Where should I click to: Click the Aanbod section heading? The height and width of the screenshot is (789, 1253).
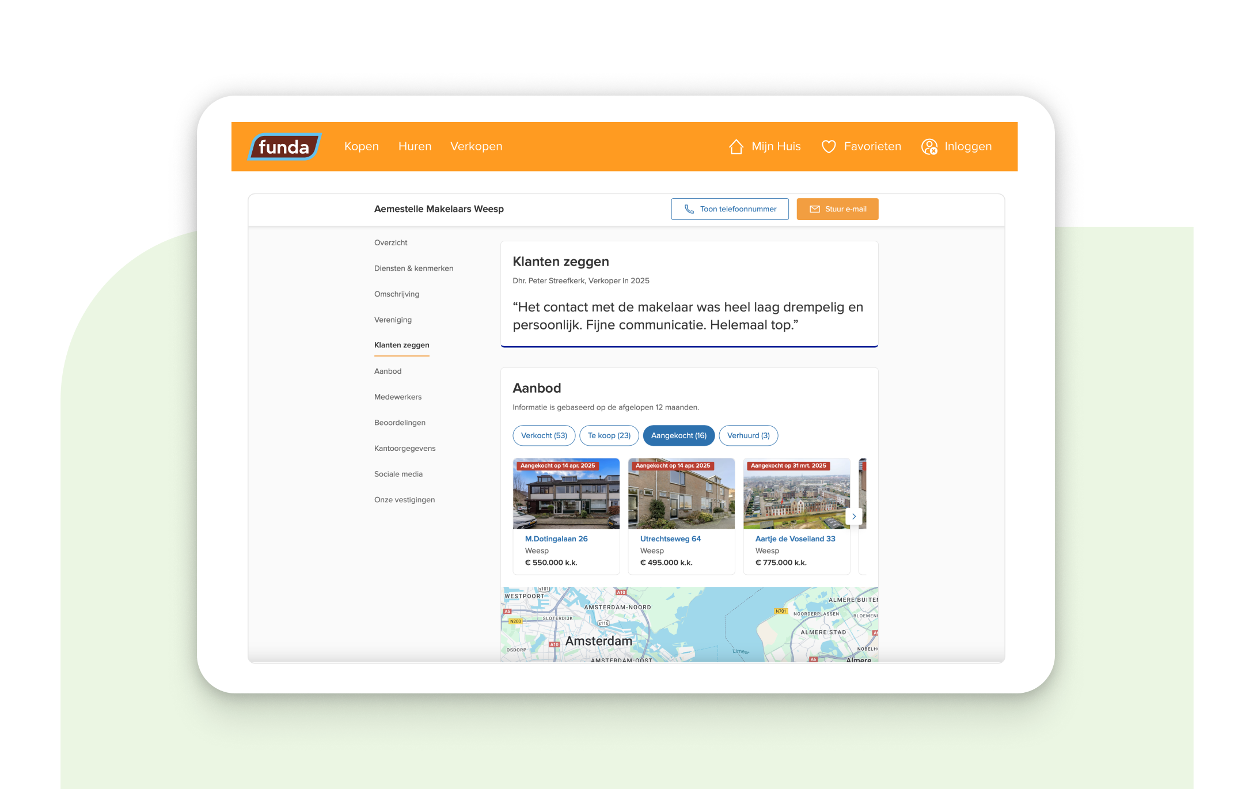click(537, 388)
